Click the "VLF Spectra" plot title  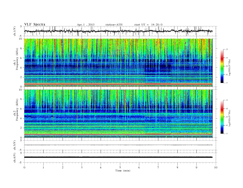[x=35, y=24]
